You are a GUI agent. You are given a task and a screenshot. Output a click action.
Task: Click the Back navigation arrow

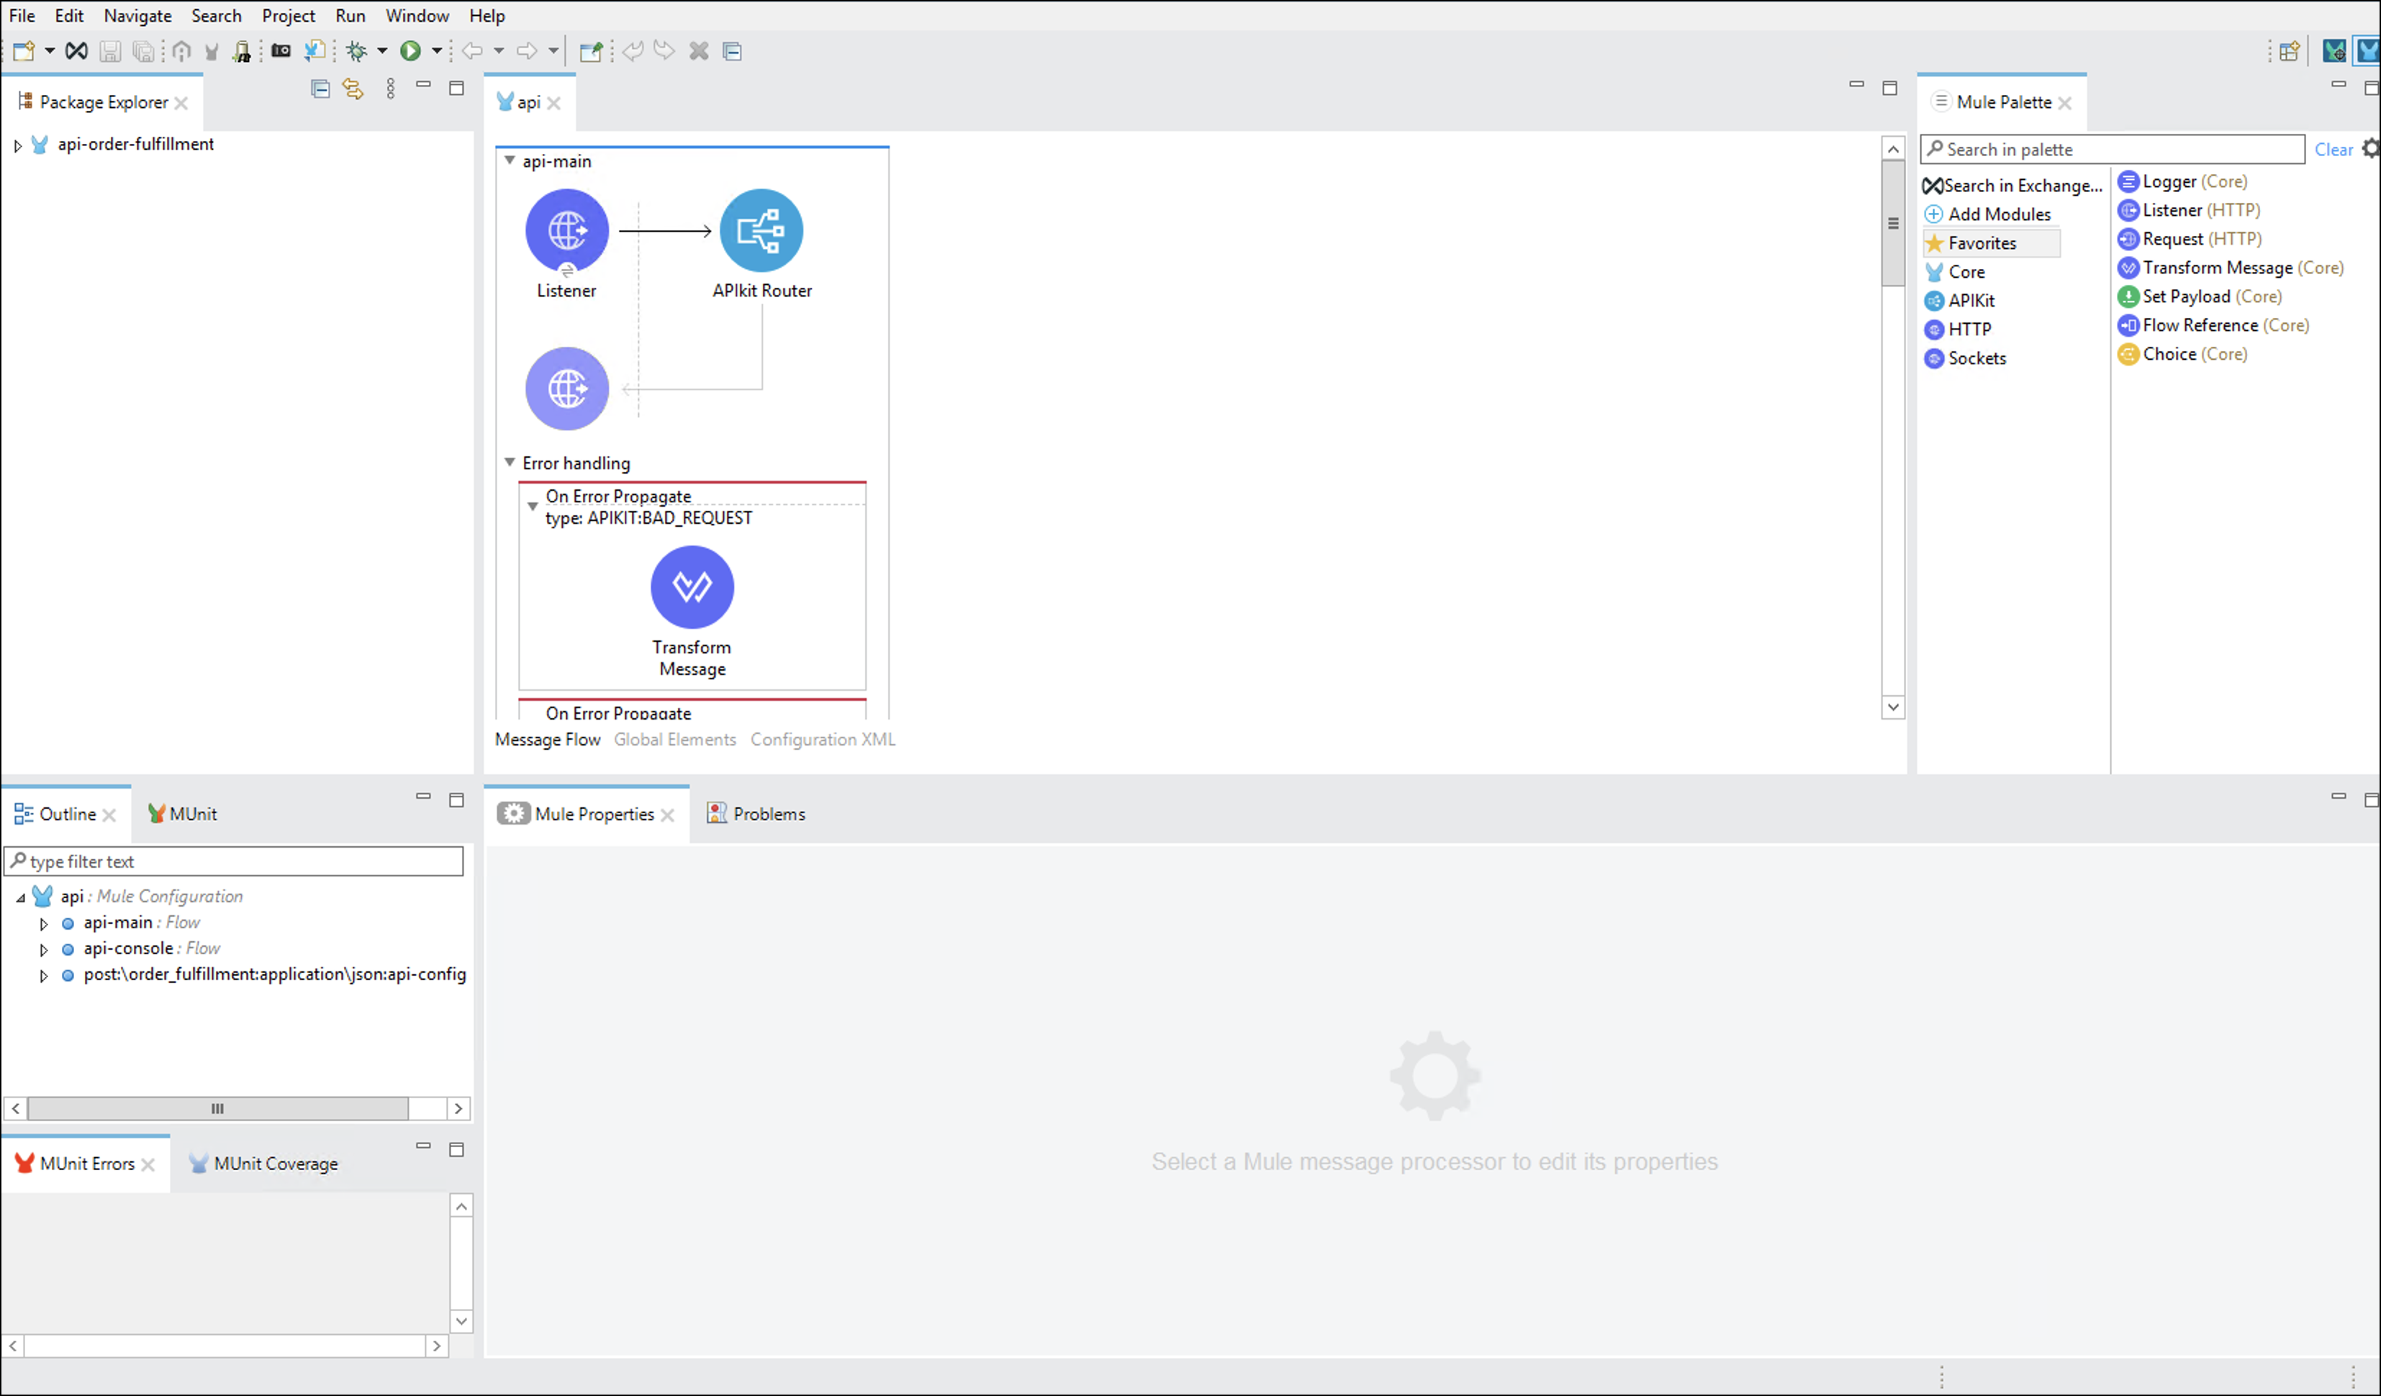(x=472, y=51)
